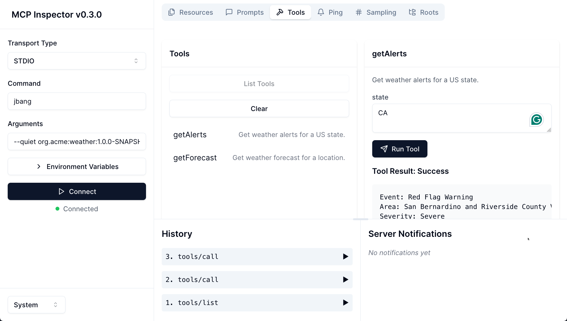The height and width of the screenshot is (321, 567).
Task: Click the Sampling tab hash icon
Action: pos(359,12)
